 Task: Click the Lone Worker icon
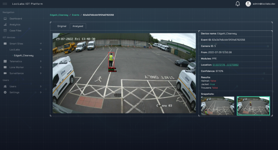(5, 67)
